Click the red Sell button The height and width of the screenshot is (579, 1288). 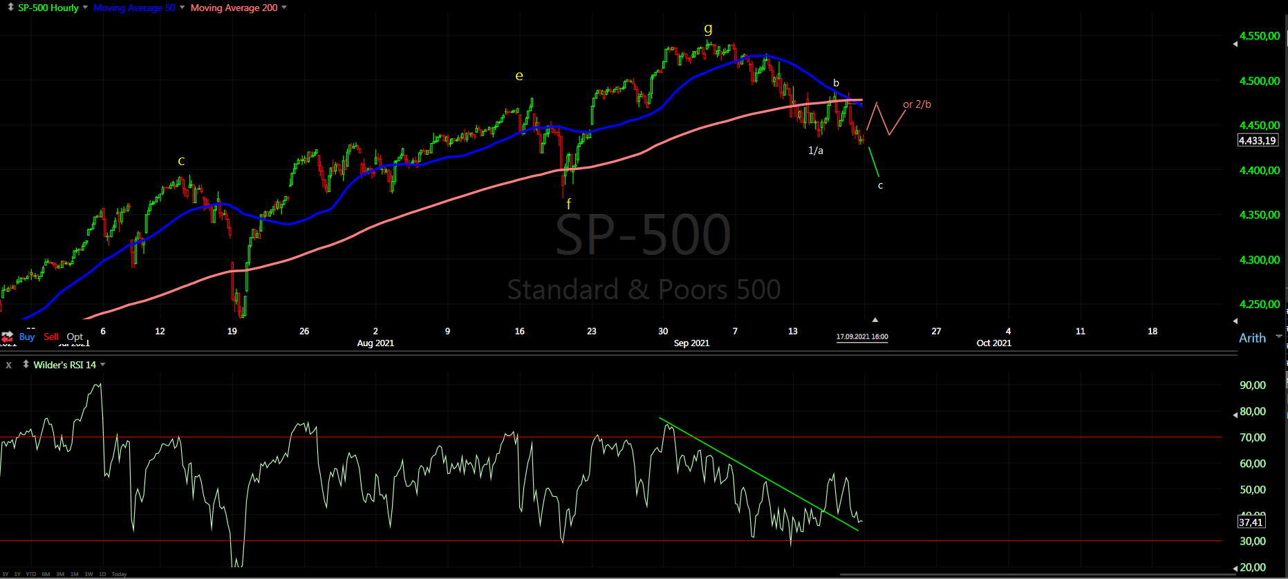point(51,336)
